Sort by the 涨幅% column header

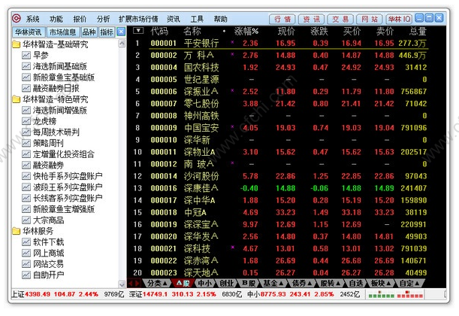[x=246, y=31]
